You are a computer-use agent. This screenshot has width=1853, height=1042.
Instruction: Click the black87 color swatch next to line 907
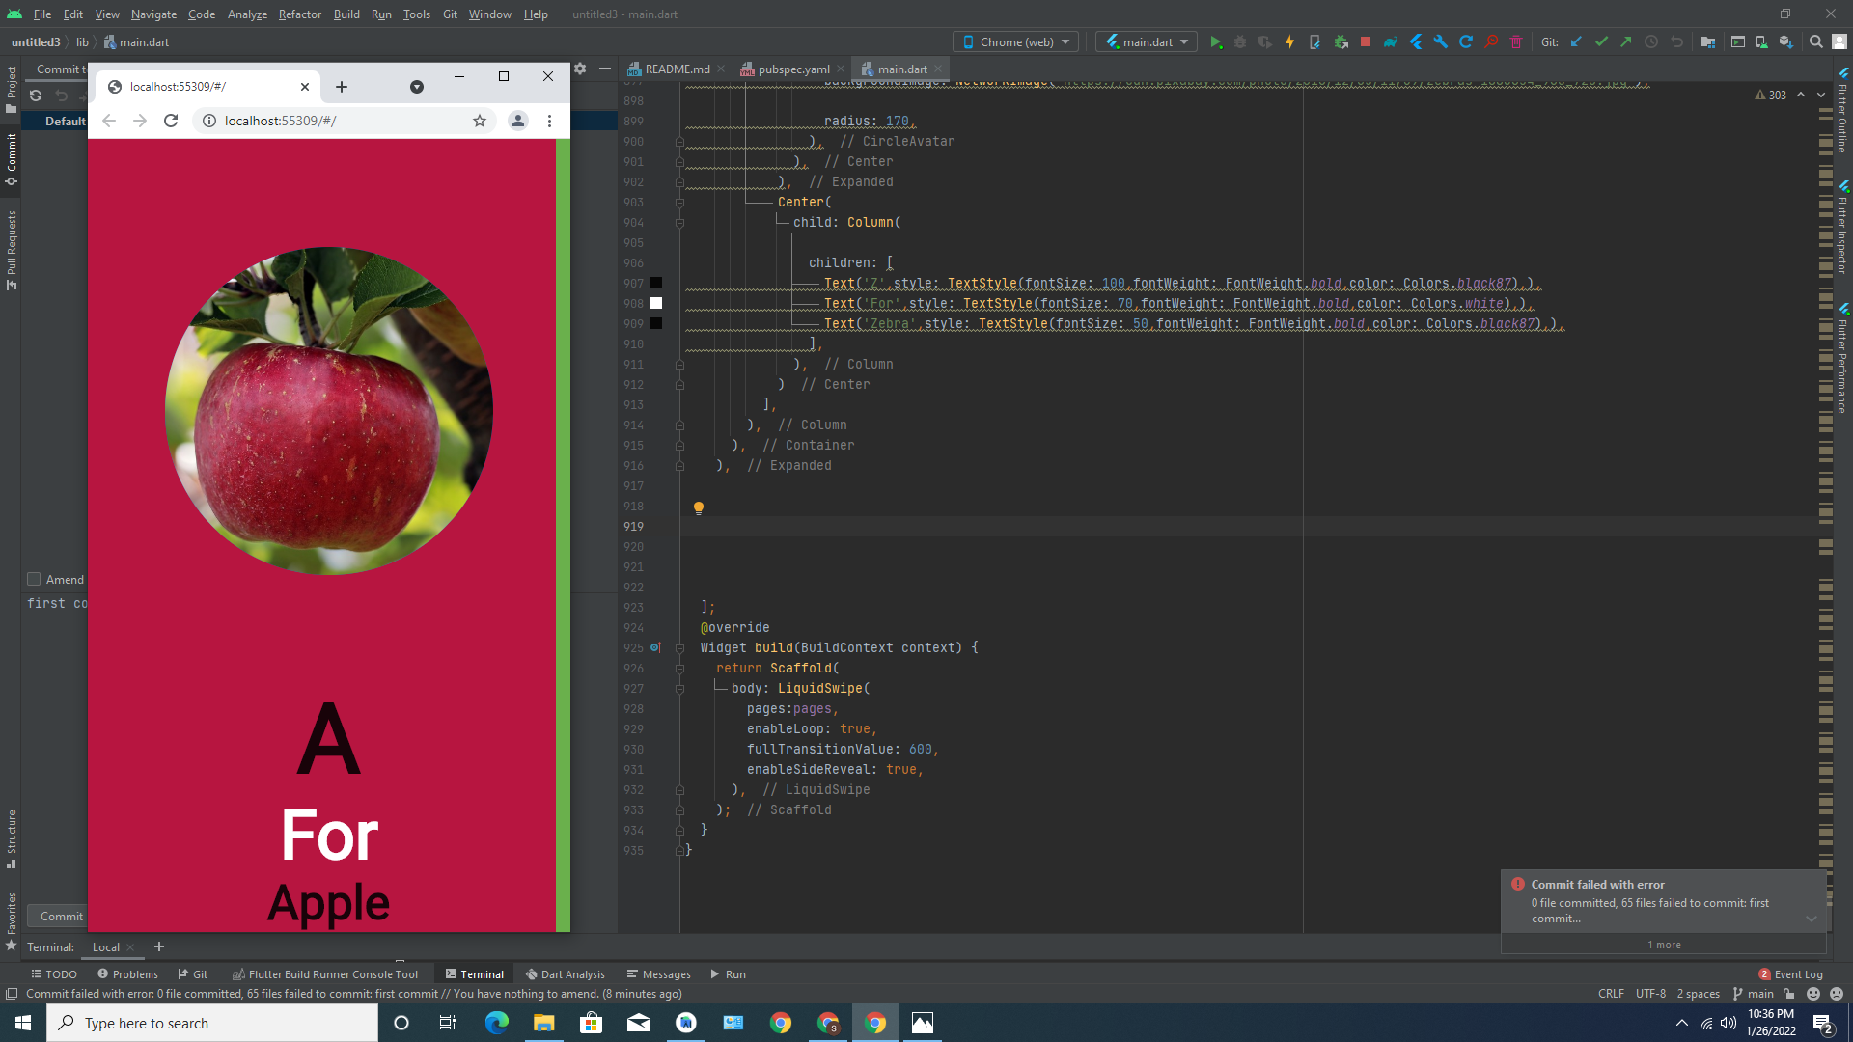(x=656, y=282)
